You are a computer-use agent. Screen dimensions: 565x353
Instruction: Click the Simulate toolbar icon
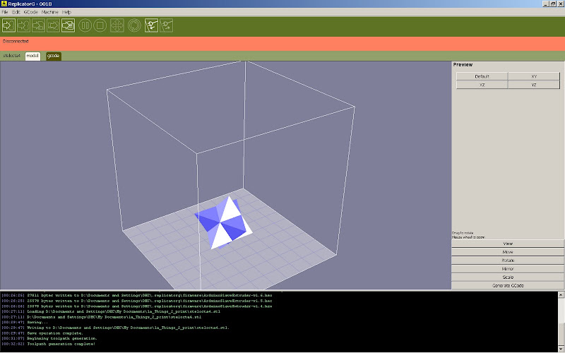pyautogui.click(x=8, y=25)
